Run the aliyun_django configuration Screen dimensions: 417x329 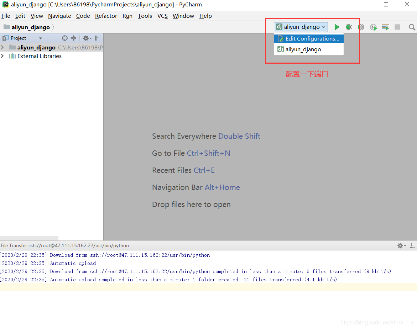point(337,27)
